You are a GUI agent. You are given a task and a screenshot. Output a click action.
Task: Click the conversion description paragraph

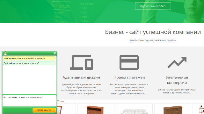(177, 91)
